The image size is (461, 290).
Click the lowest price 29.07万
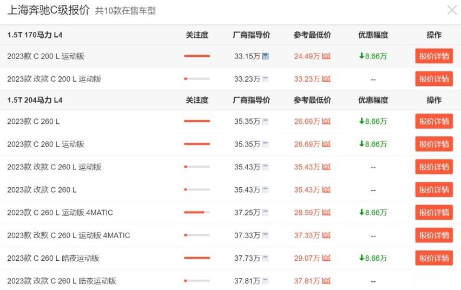[x=307, y=258]
